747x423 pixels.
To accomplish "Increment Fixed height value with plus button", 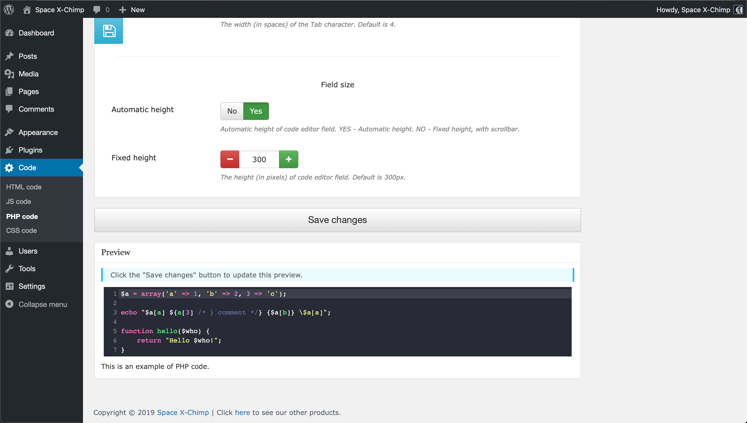I will (x=288, y=159).
